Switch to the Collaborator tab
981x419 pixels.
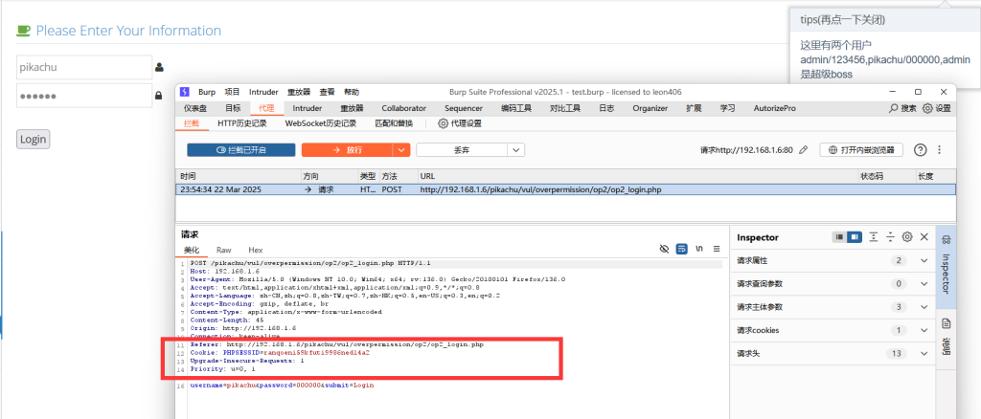[403, 108]
